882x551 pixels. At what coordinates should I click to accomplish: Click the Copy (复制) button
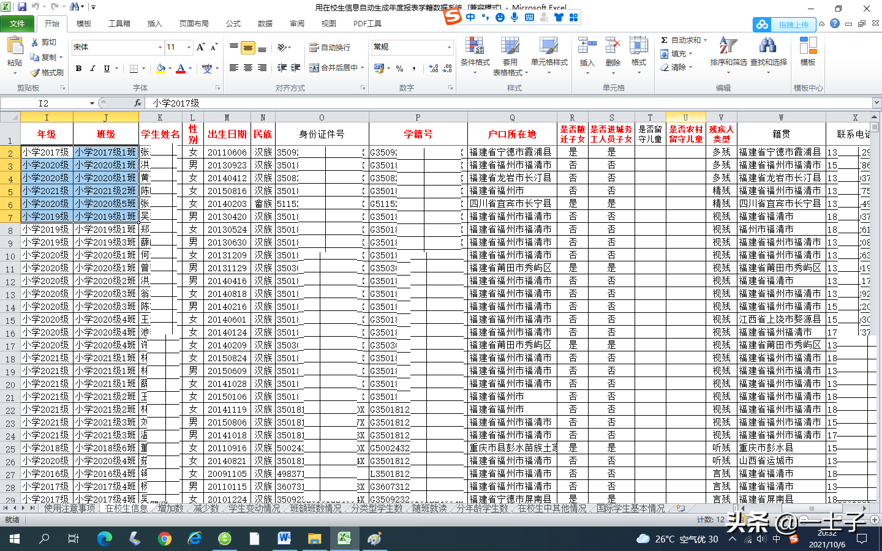(x=46, y=58)
